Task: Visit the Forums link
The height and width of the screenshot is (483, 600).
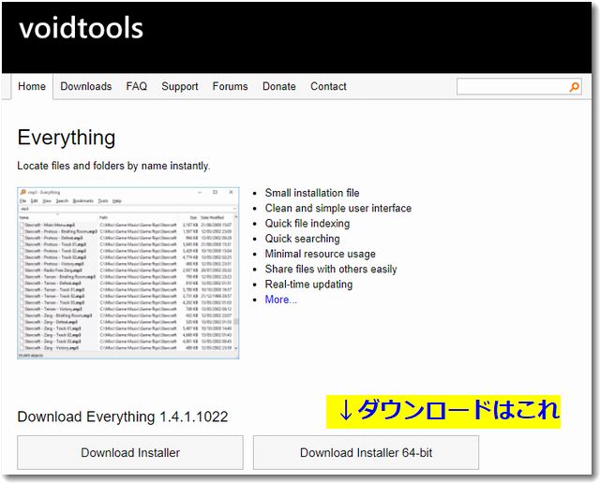Action: click(230, 86)
